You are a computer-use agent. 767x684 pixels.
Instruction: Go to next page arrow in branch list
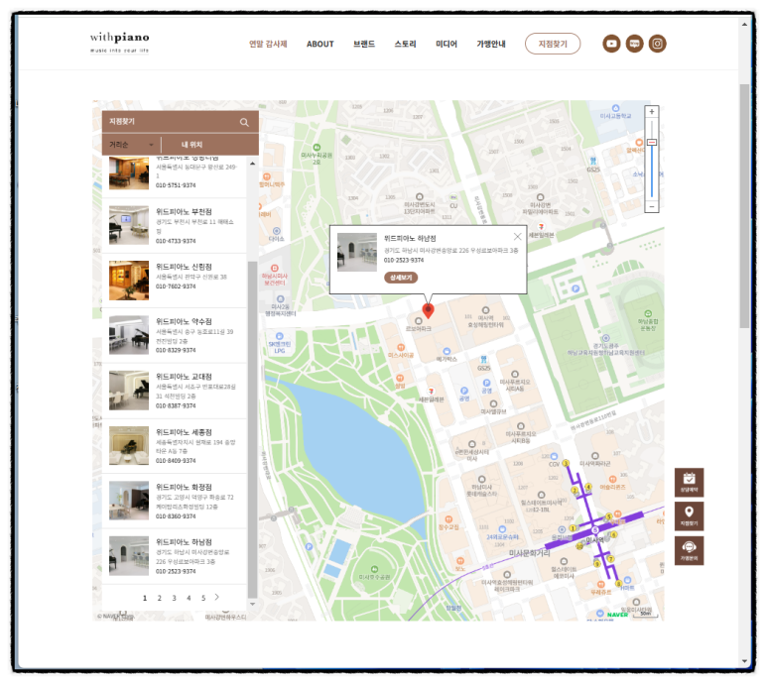click(216, 597)
